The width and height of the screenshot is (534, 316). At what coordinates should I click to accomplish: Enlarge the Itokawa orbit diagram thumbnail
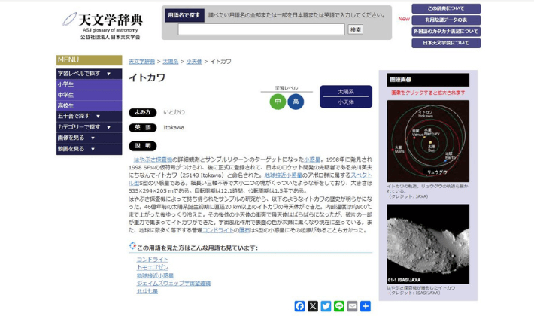pos(428,141)
